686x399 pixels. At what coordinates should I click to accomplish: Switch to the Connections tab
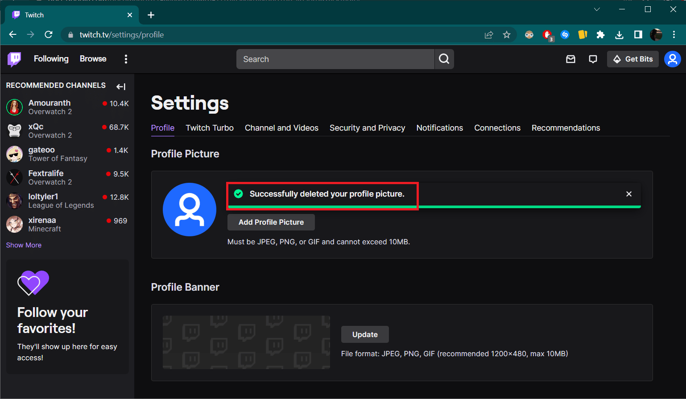[497, 128]
